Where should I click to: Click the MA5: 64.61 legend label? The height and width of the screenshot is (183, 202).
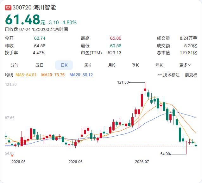(x=26, y=75)
